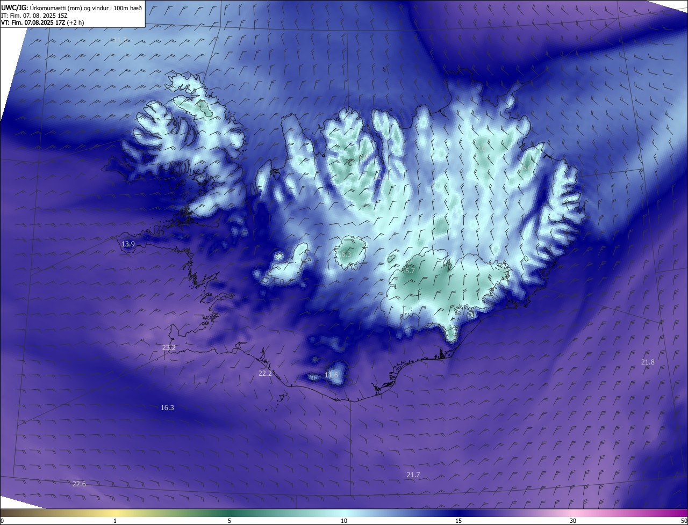
Task: Click the 0 tick on the color scale
Action: (2, 521)
